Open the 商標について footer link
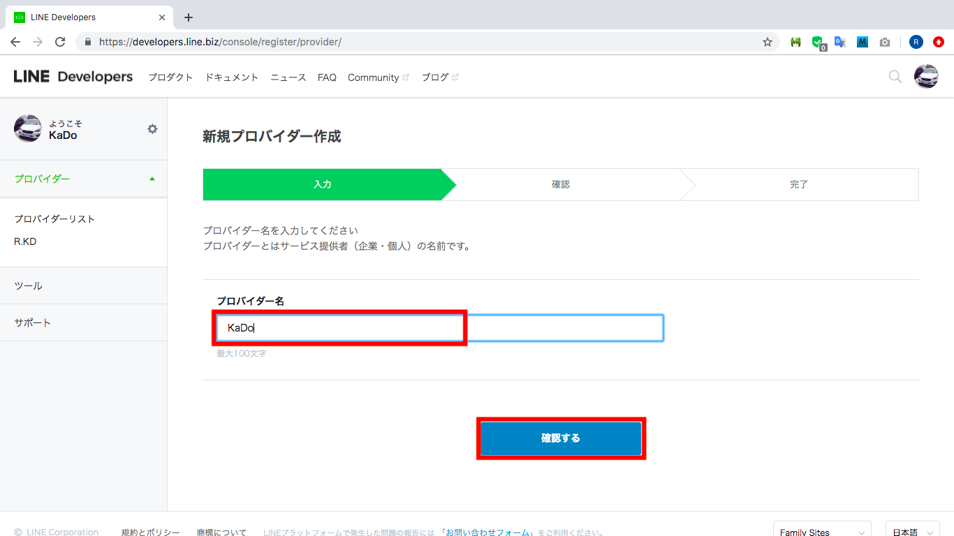The height and width of the screenshot is (536, 954). 221,533
